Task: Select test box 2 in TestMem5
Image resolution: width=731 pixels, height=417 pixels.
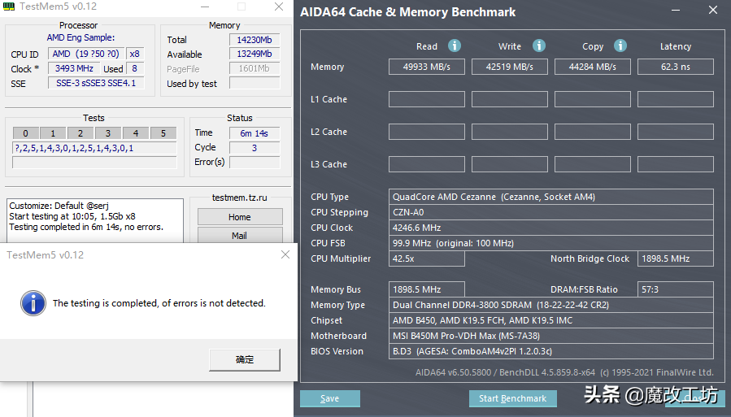Action: point(80,133)
